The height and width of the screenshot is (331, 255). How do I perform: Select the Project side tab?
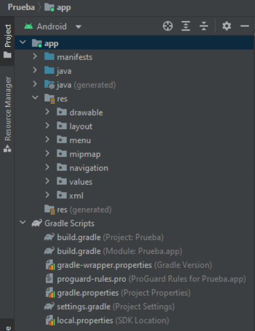coord(7,40)
